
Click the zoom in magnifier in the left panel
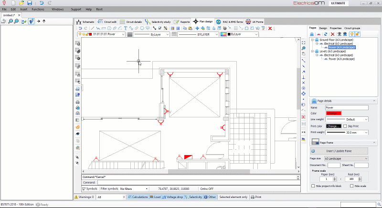(x=11, y=21)
